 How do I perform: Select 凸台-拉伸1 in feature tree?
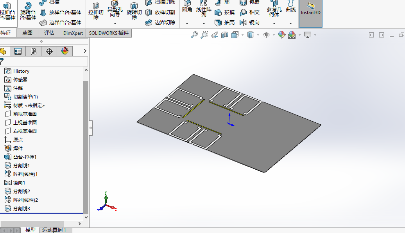(25, 157)
